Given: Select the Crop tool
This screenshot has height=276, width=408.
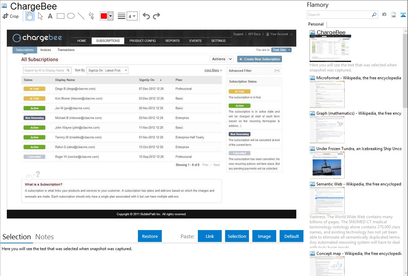Looking at the screenshot, I should click(x=11, y=16).
